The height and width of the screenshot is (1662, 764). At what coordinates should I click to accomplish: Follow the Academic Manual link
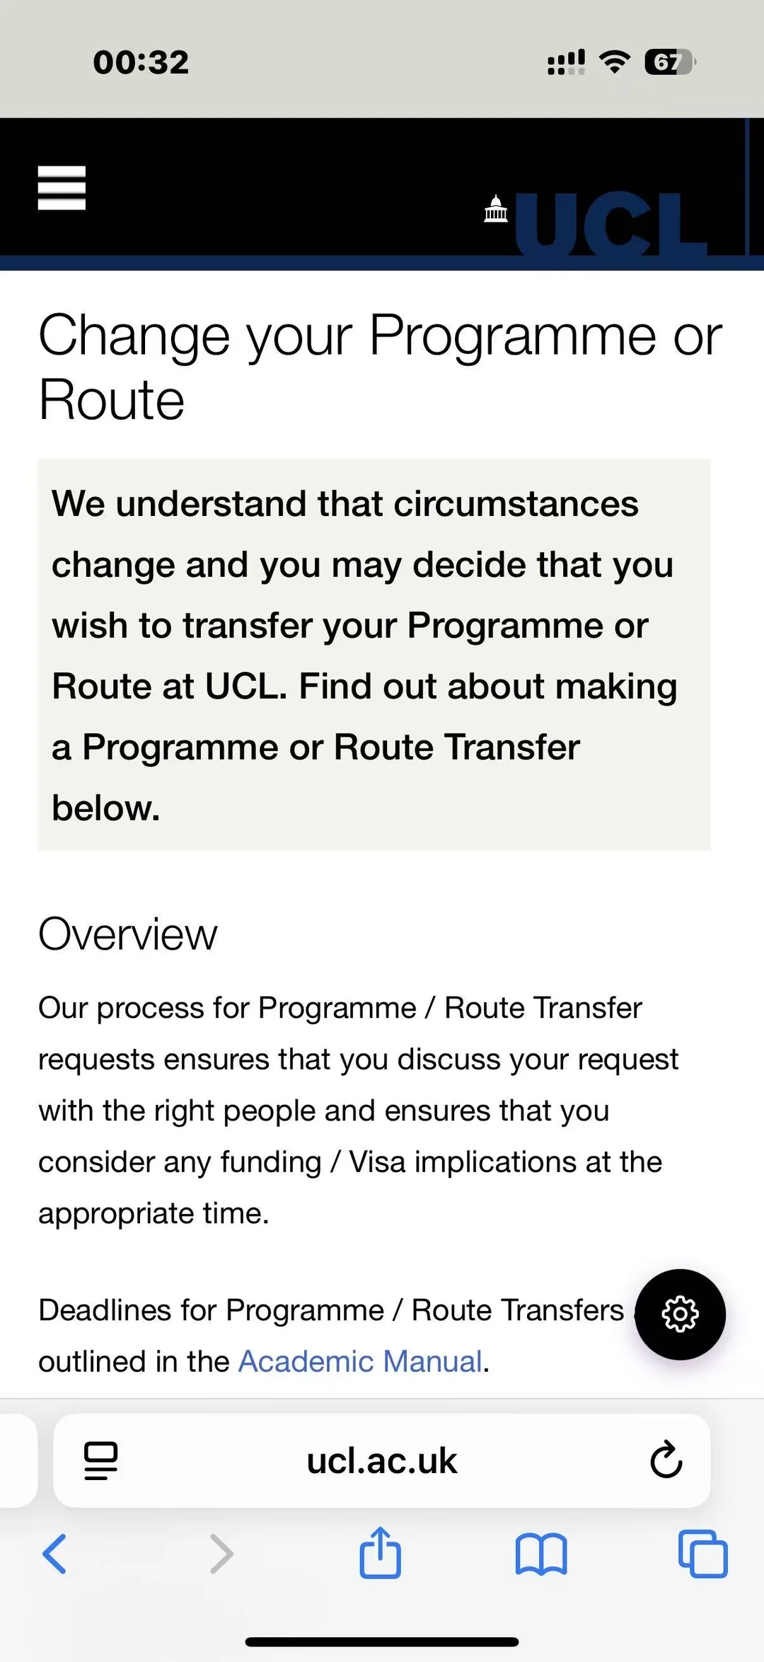click(360, 1361)
